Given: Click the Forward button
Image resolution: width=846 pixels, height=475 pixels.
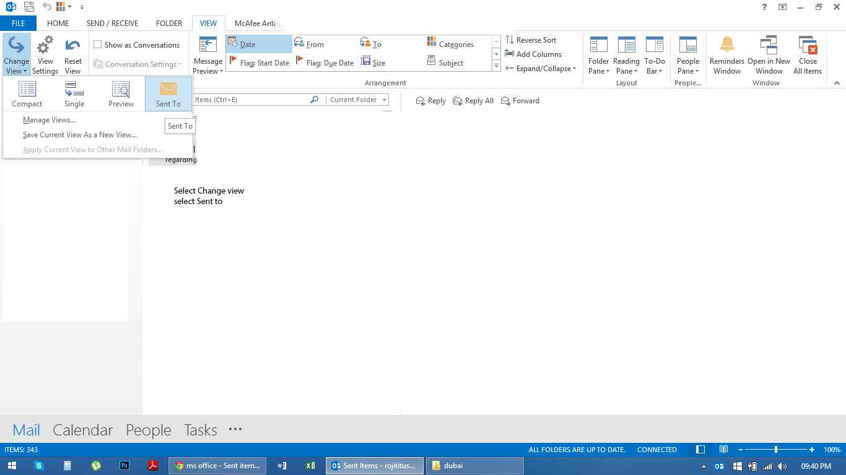Looking at the screenshot, I should pyautogui.click(x=520, y=101).
